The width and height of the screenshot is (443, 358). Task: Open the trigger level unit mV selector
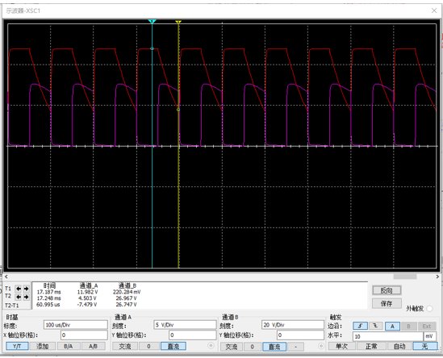[x=430, y=336]
